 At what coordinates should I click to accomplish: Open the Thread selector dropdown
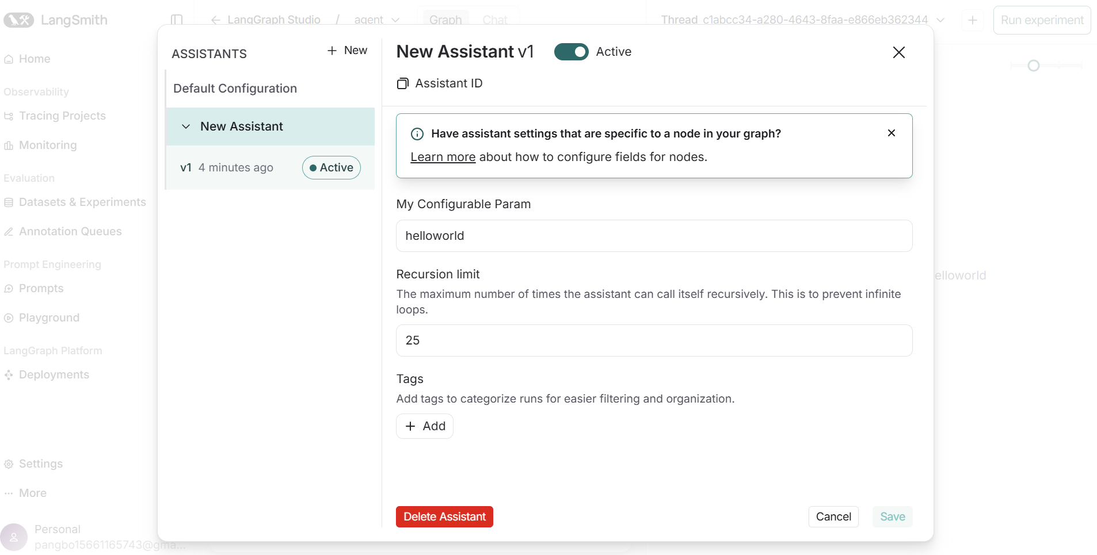click(x=940, y=20)
